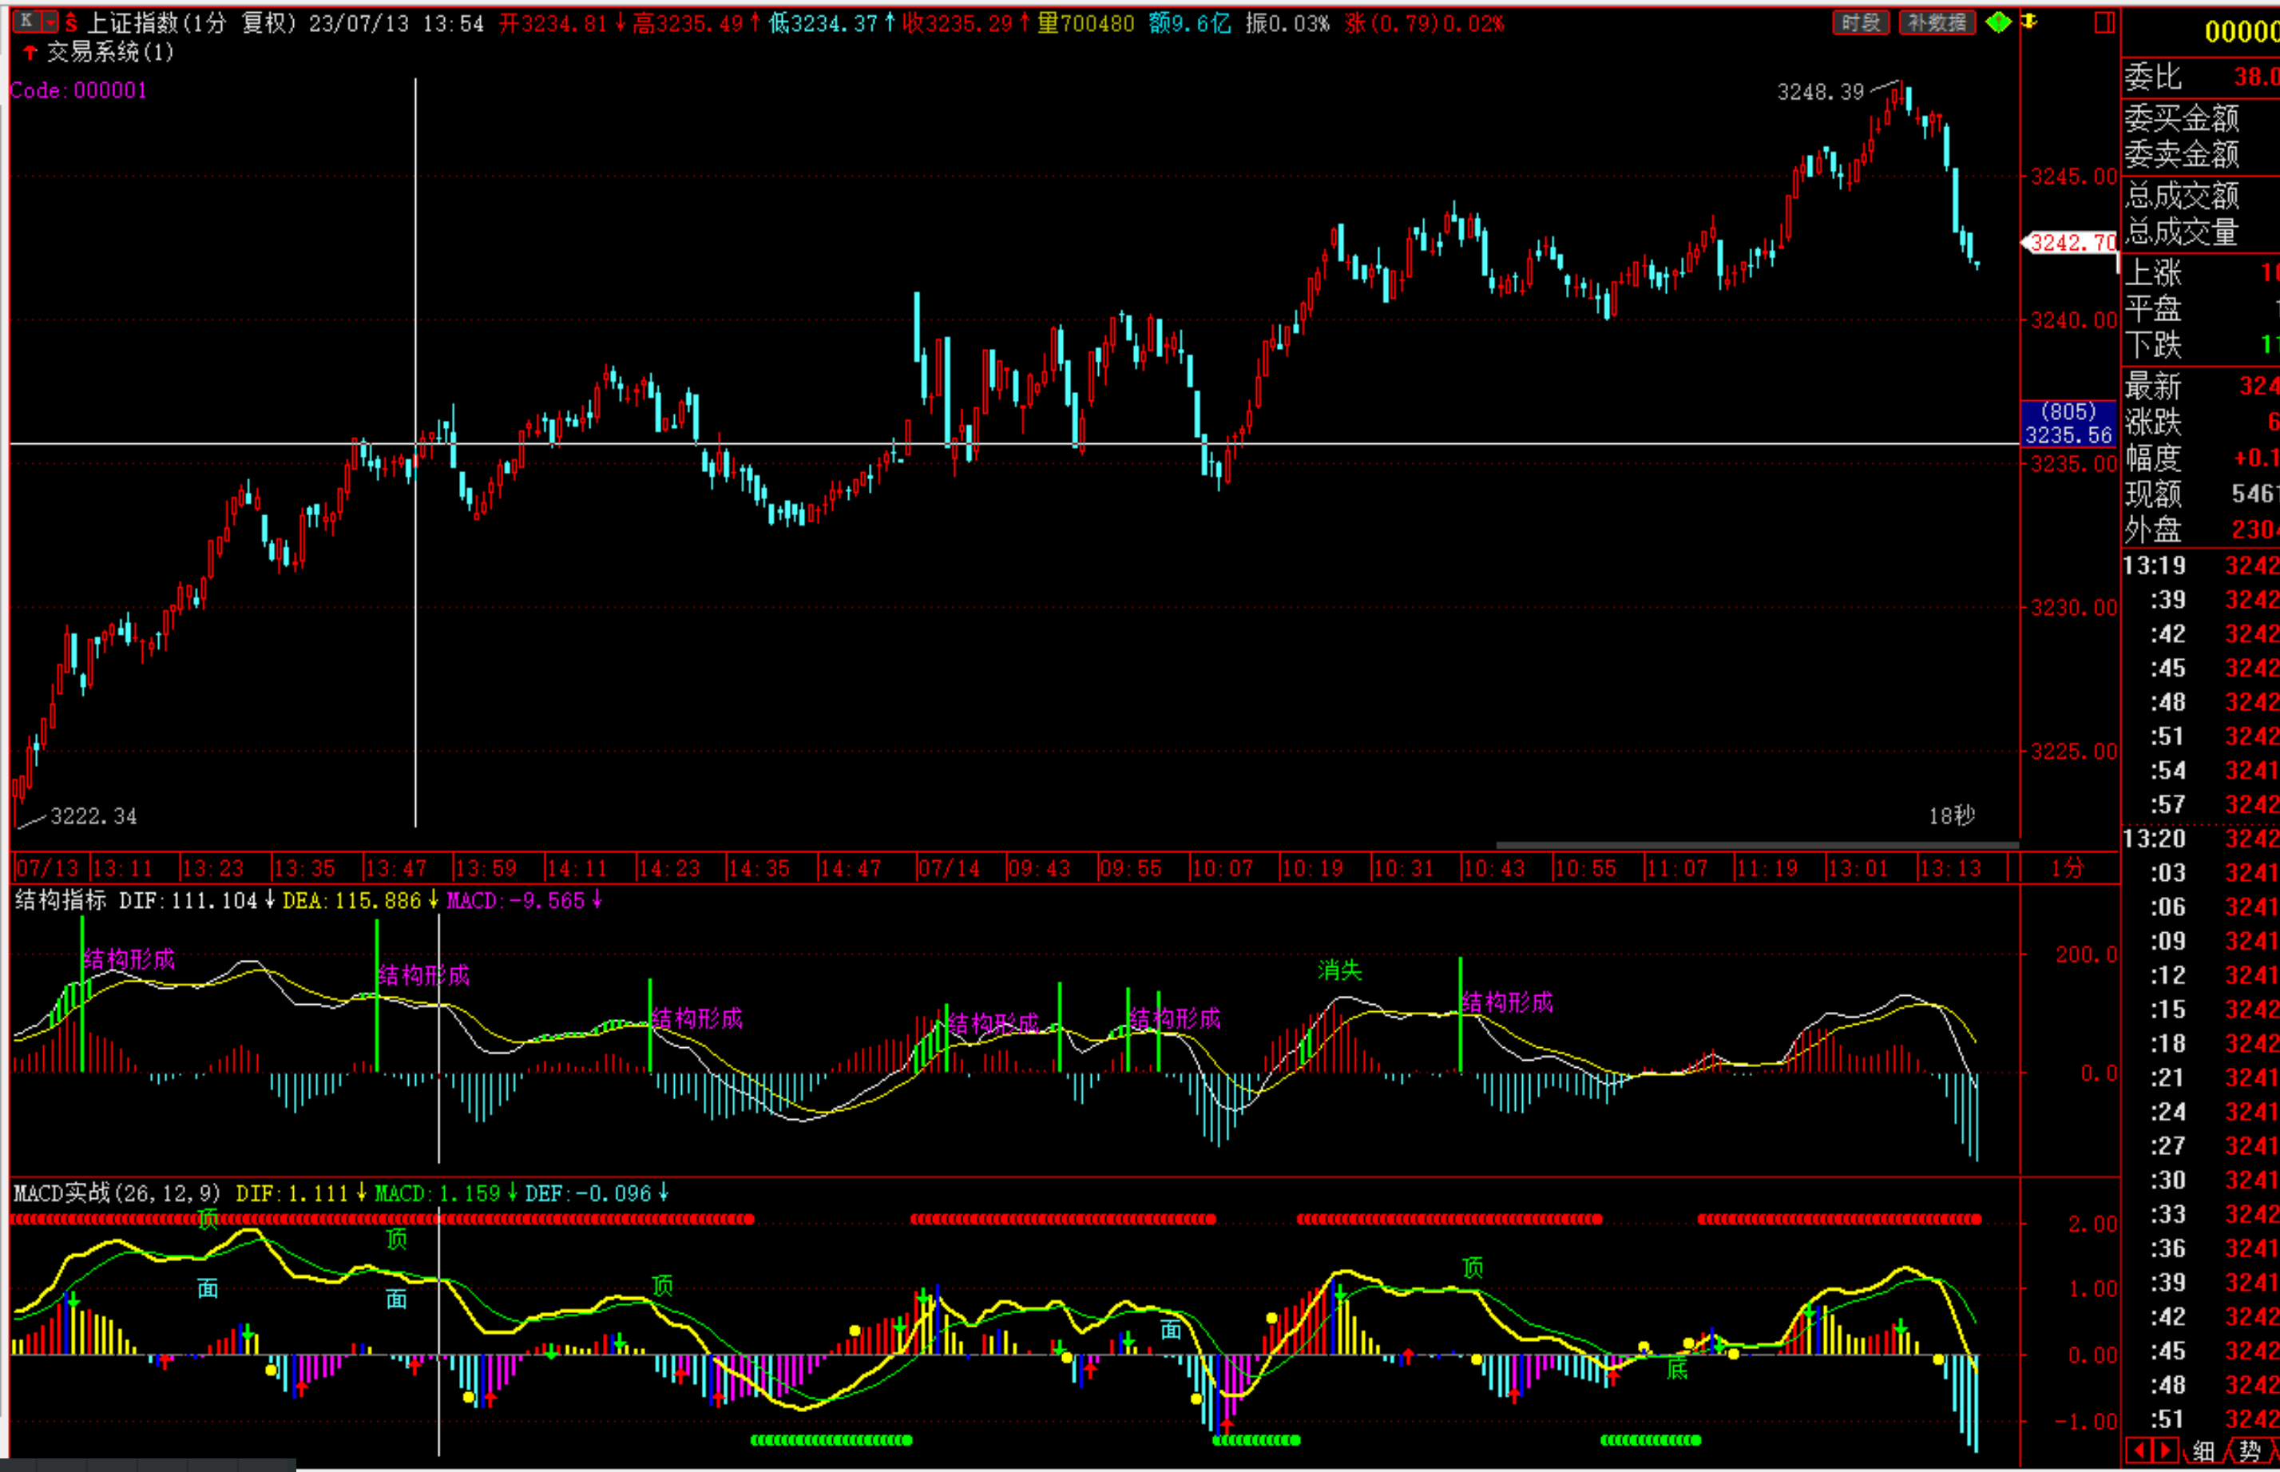
Task: Click the 时段 time period button
Action: coord(1860,22)
